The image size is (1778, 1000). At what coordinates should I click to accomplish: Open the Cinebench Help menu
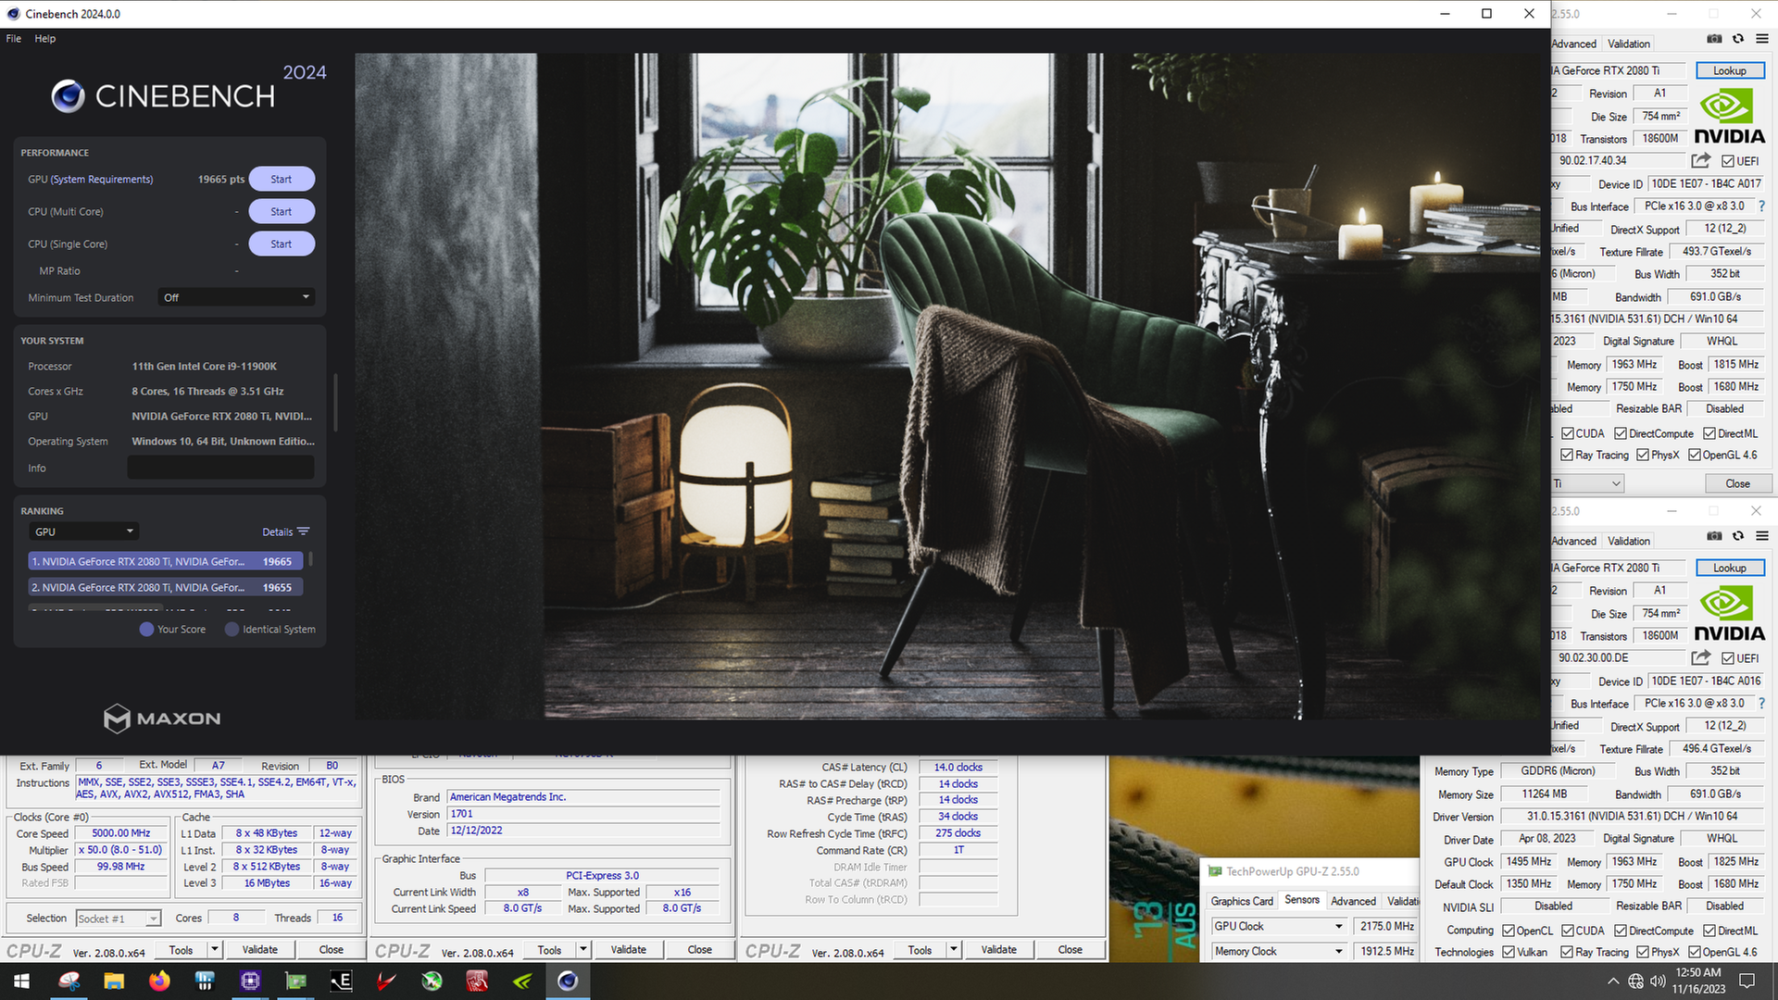pos(45,39)
